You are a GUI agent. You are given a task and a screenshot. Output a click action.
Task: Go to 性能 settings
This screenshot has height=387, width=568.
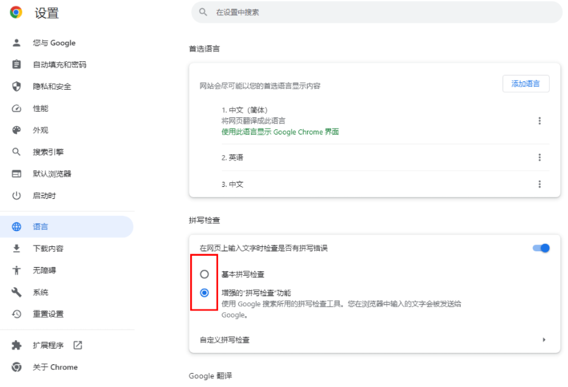coord(66,108)
